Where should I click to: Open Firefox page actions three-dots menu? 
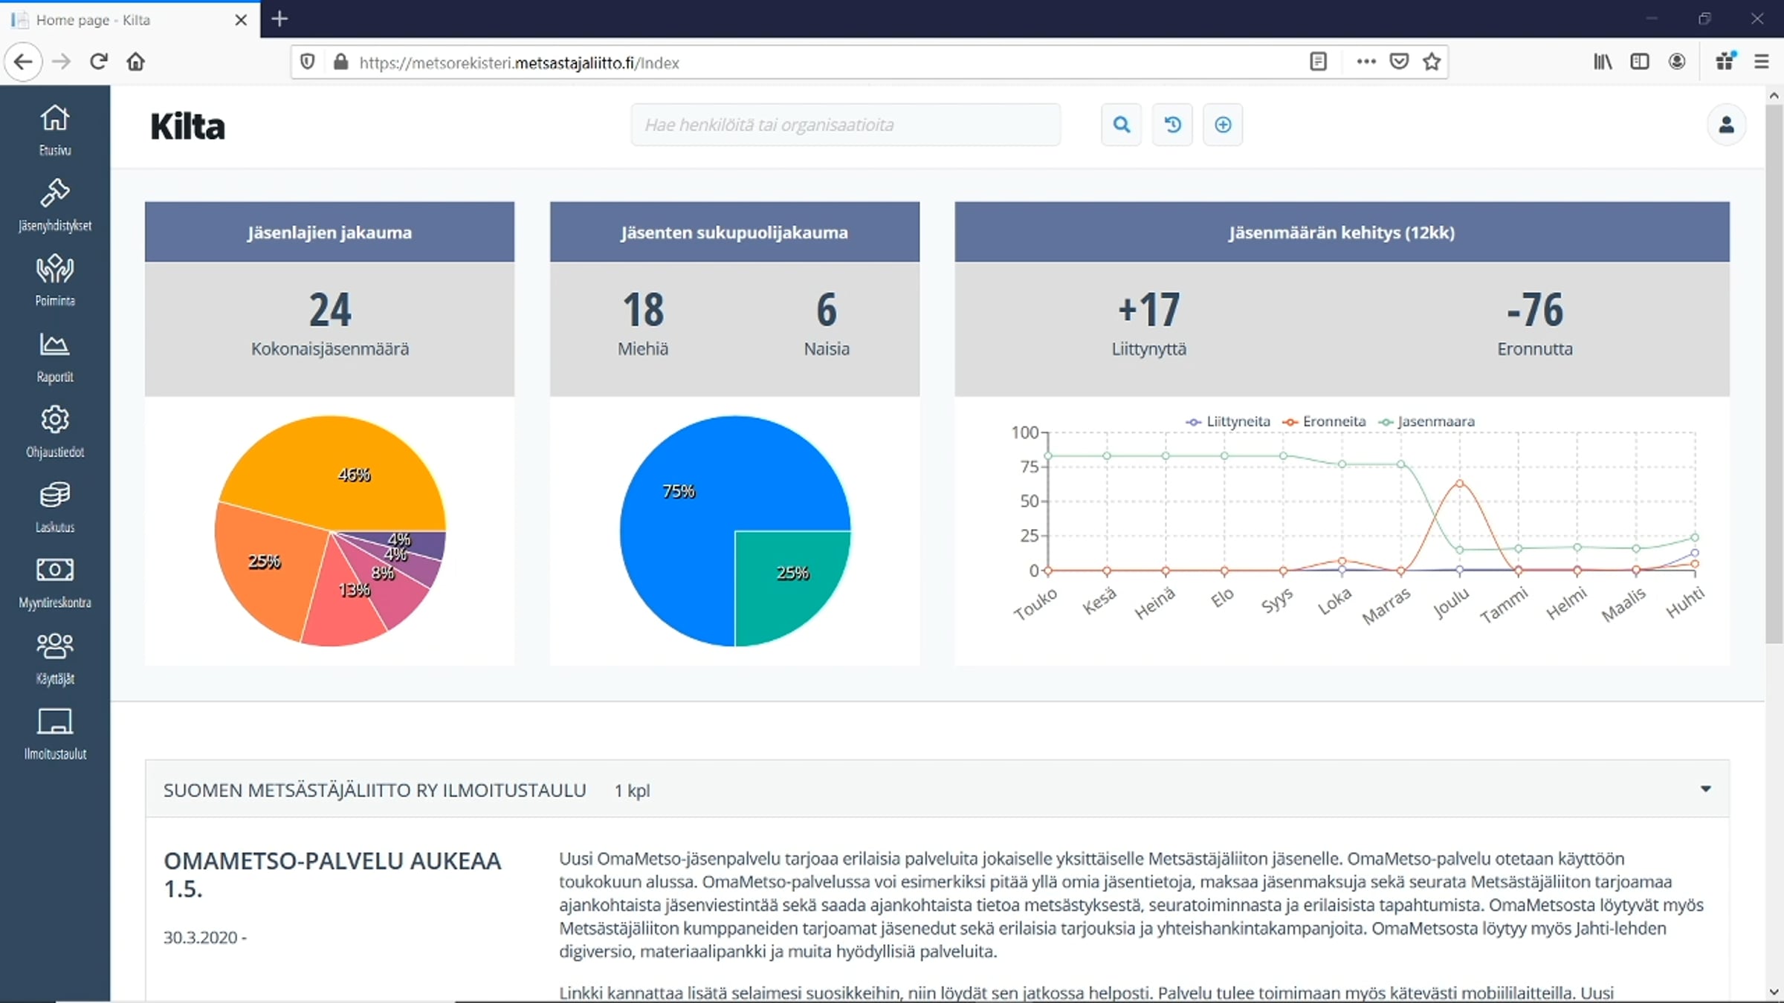point(1366,62)
